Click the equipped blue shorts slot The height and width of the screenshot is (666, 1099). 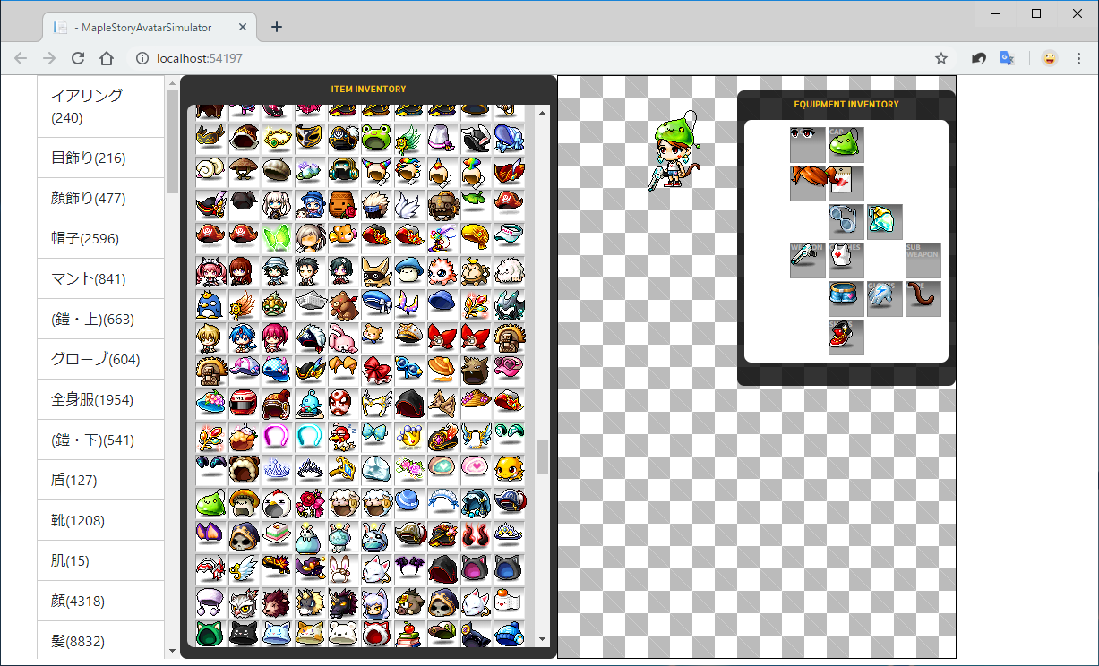[x=846, y=299]
